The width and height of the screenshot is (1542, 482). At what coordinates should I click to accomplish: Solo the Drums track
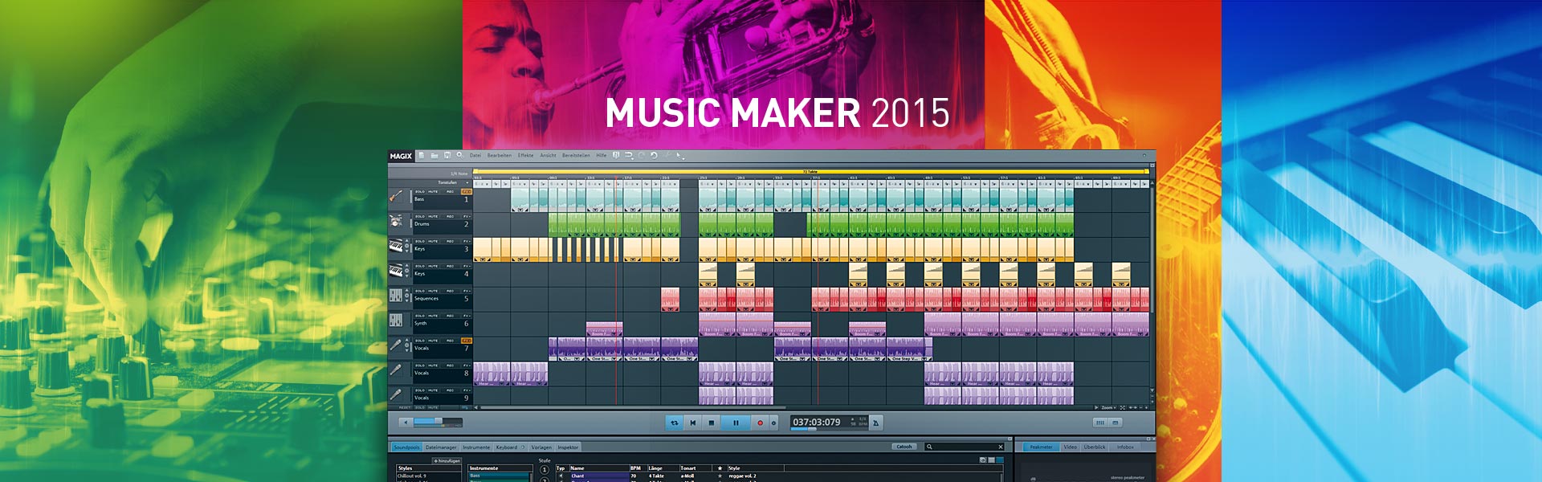[x=420, y=216]
